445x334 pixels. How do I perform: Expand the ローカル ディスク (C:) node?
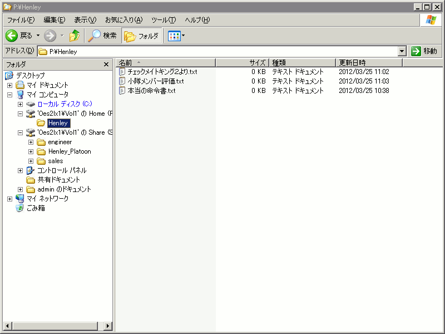(20, 104)
